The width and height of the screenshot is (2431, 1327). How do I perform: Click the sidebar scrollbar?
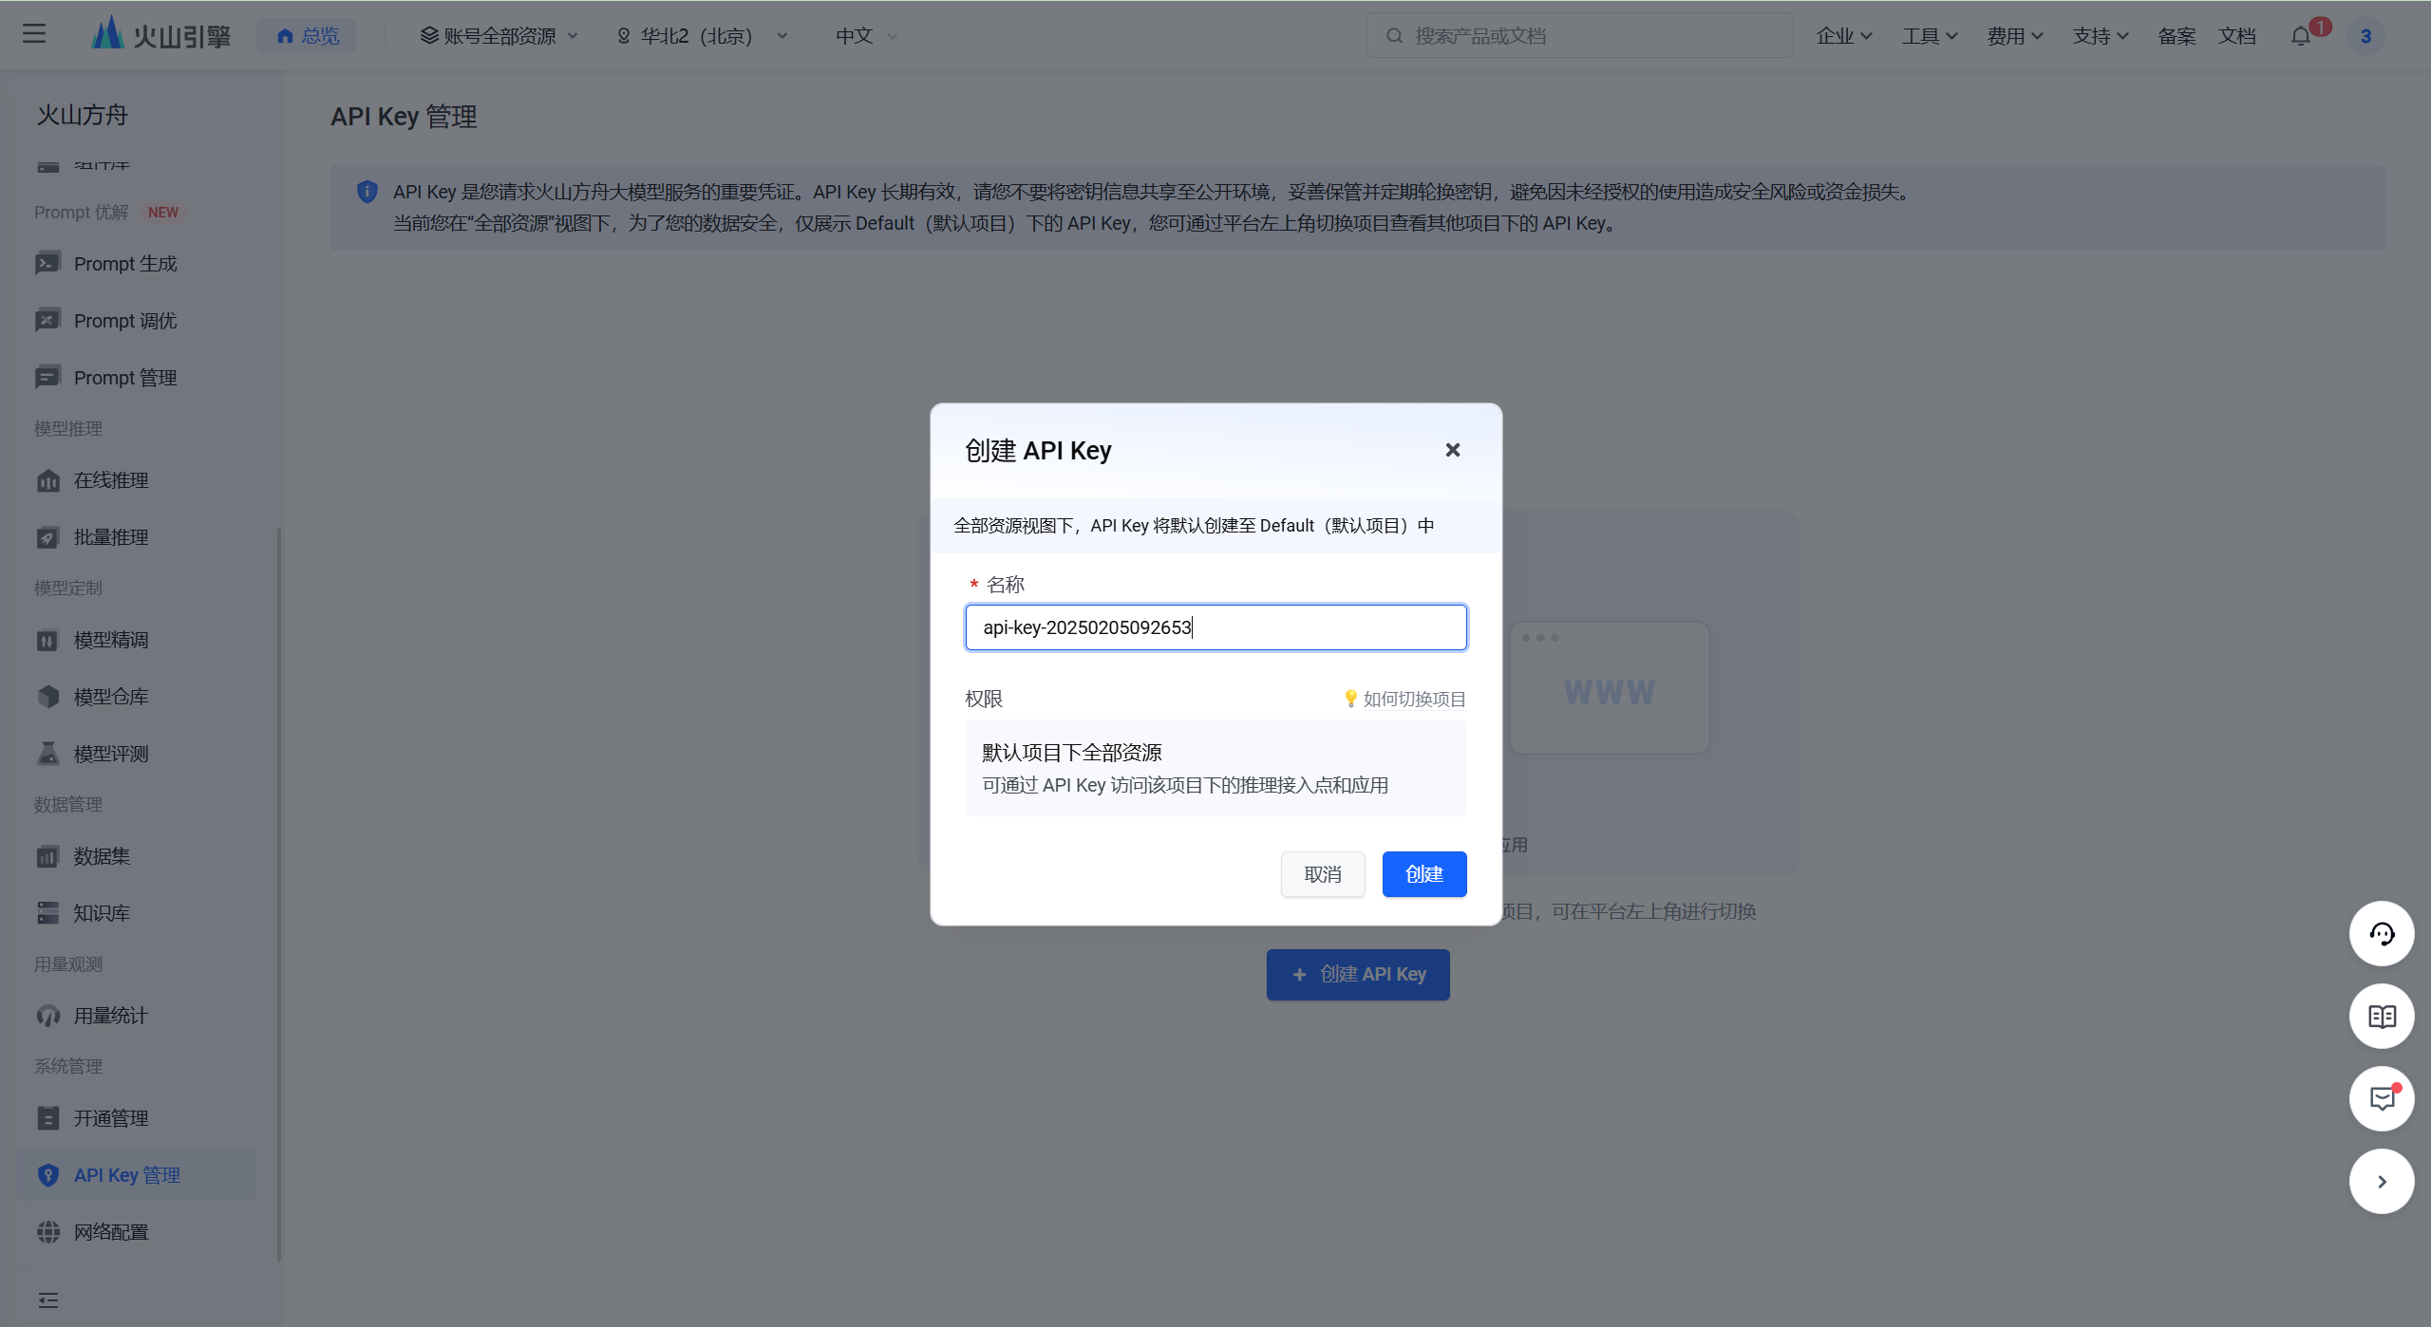pos(279,894)
